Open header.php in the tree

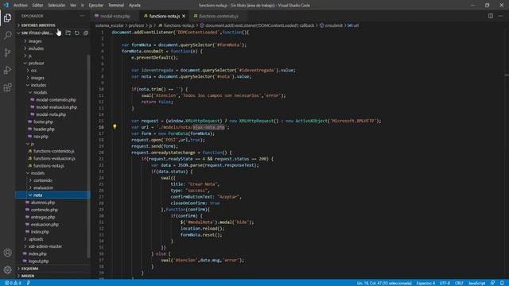coord(44,129)
